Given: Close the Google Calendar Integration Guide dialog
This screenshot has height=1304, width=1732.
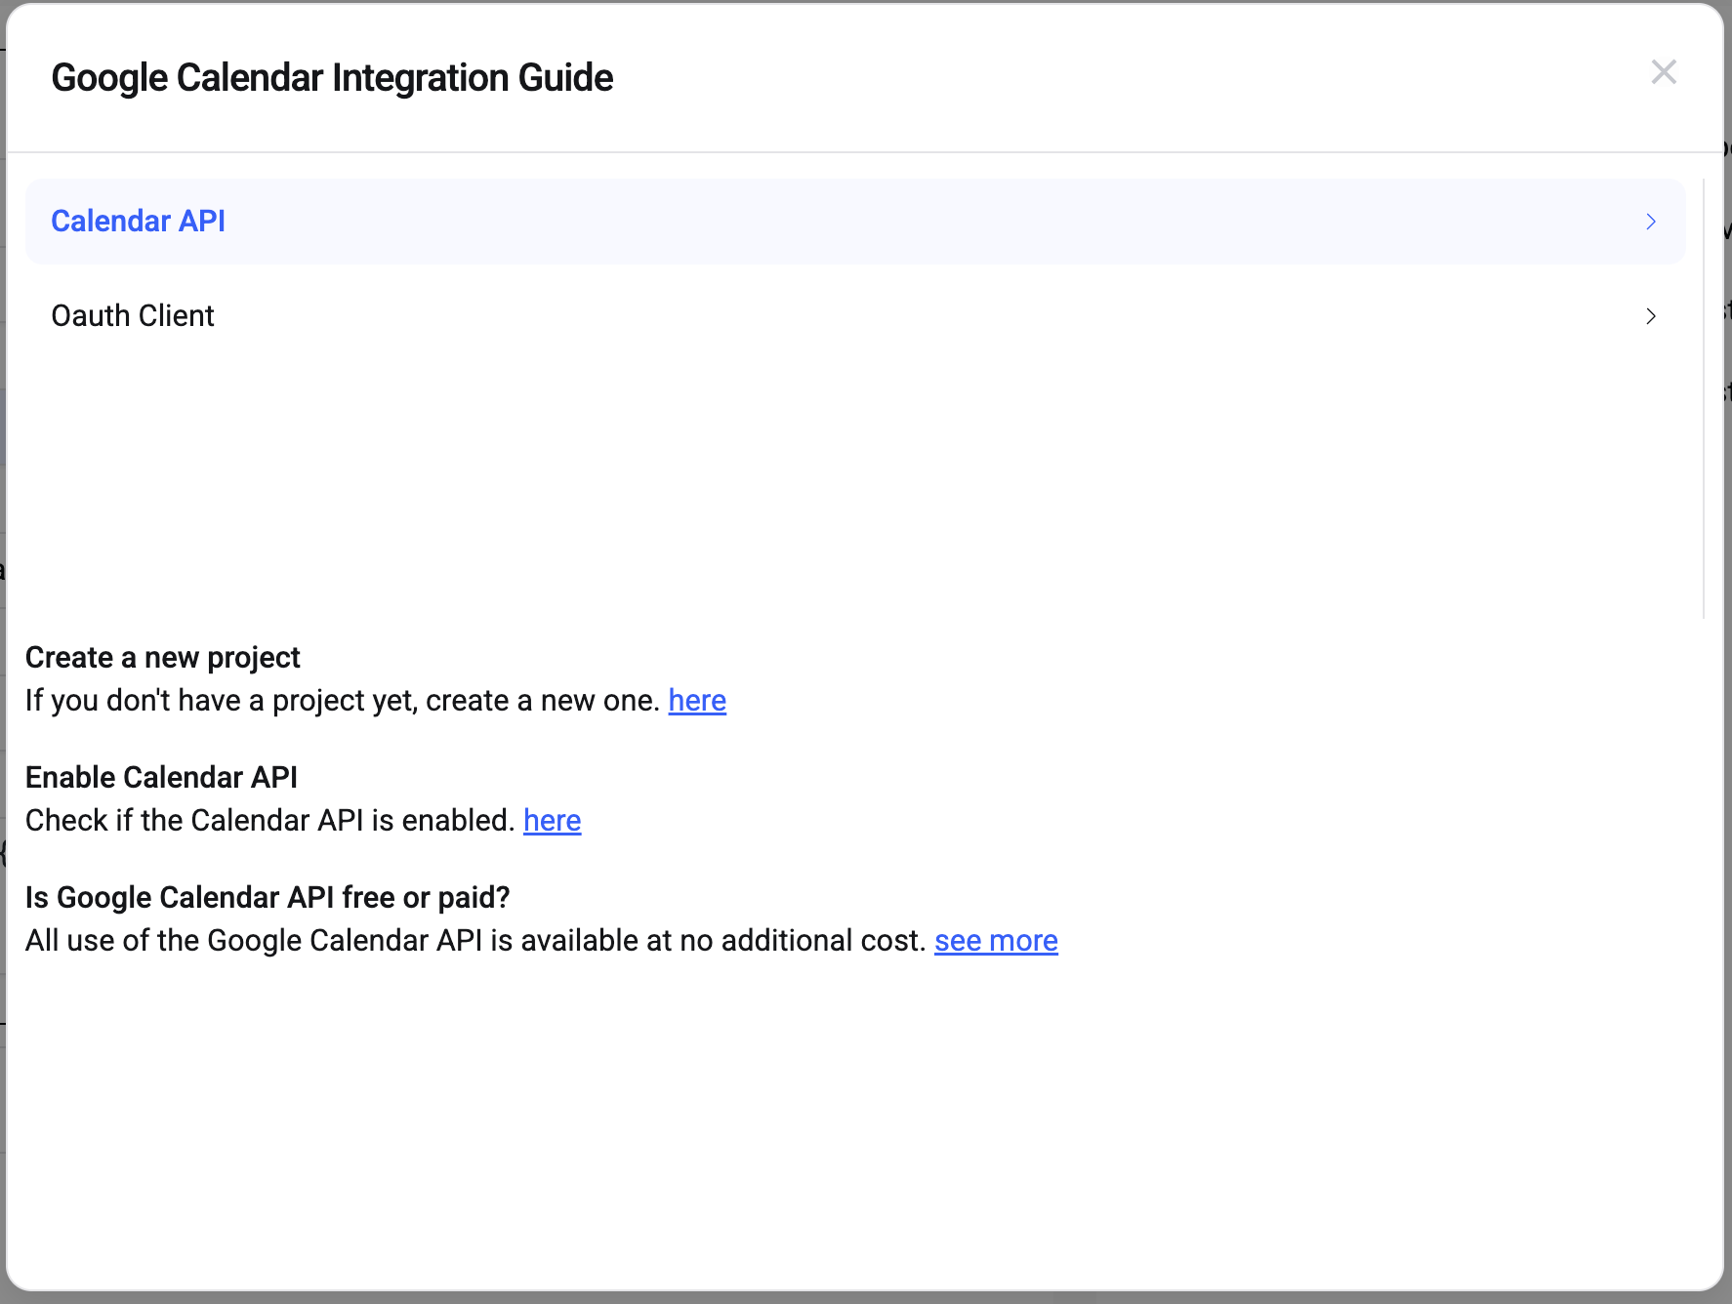Looking at the screenshot, I should click(1664, 72).
